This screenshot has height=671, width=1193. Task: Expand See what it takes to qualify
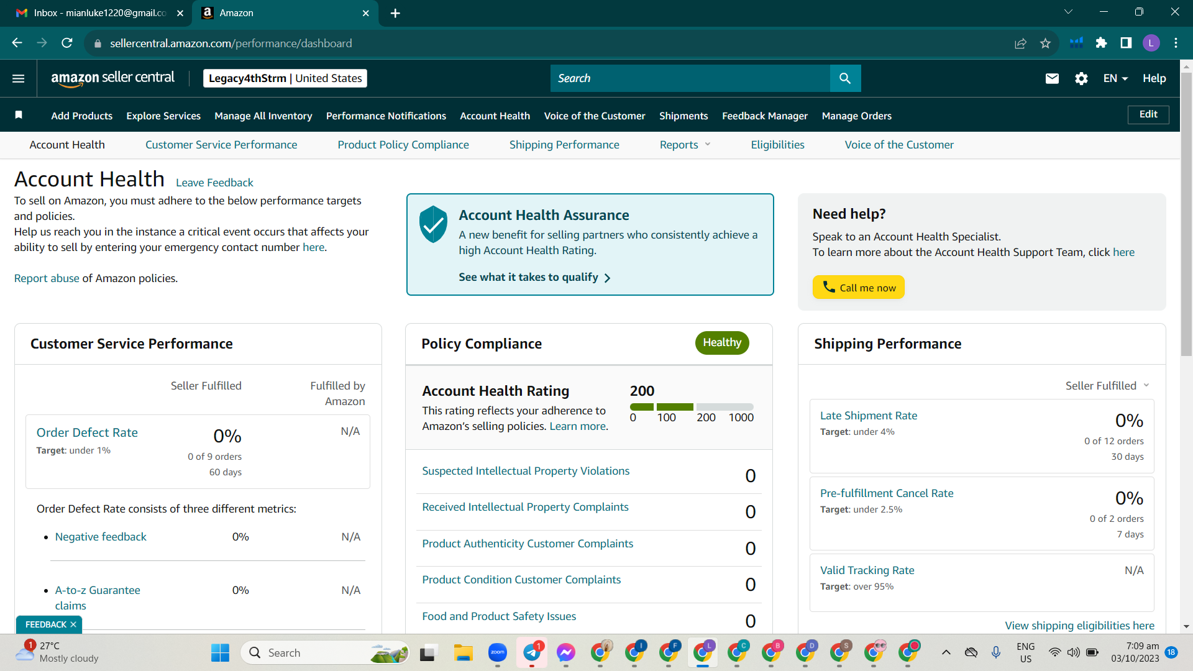[x=534, y=277]
